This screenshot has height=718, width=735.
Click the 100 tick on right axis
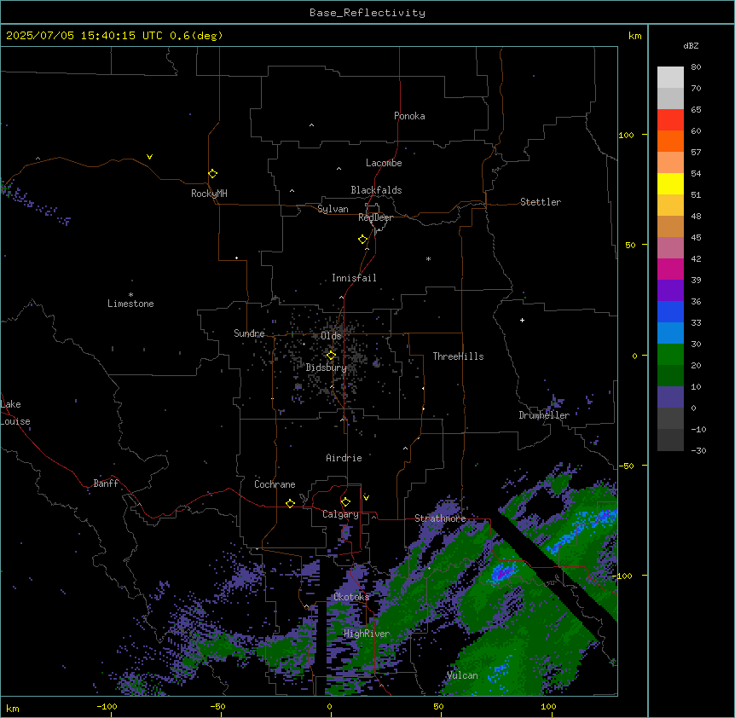click(626, 135)
